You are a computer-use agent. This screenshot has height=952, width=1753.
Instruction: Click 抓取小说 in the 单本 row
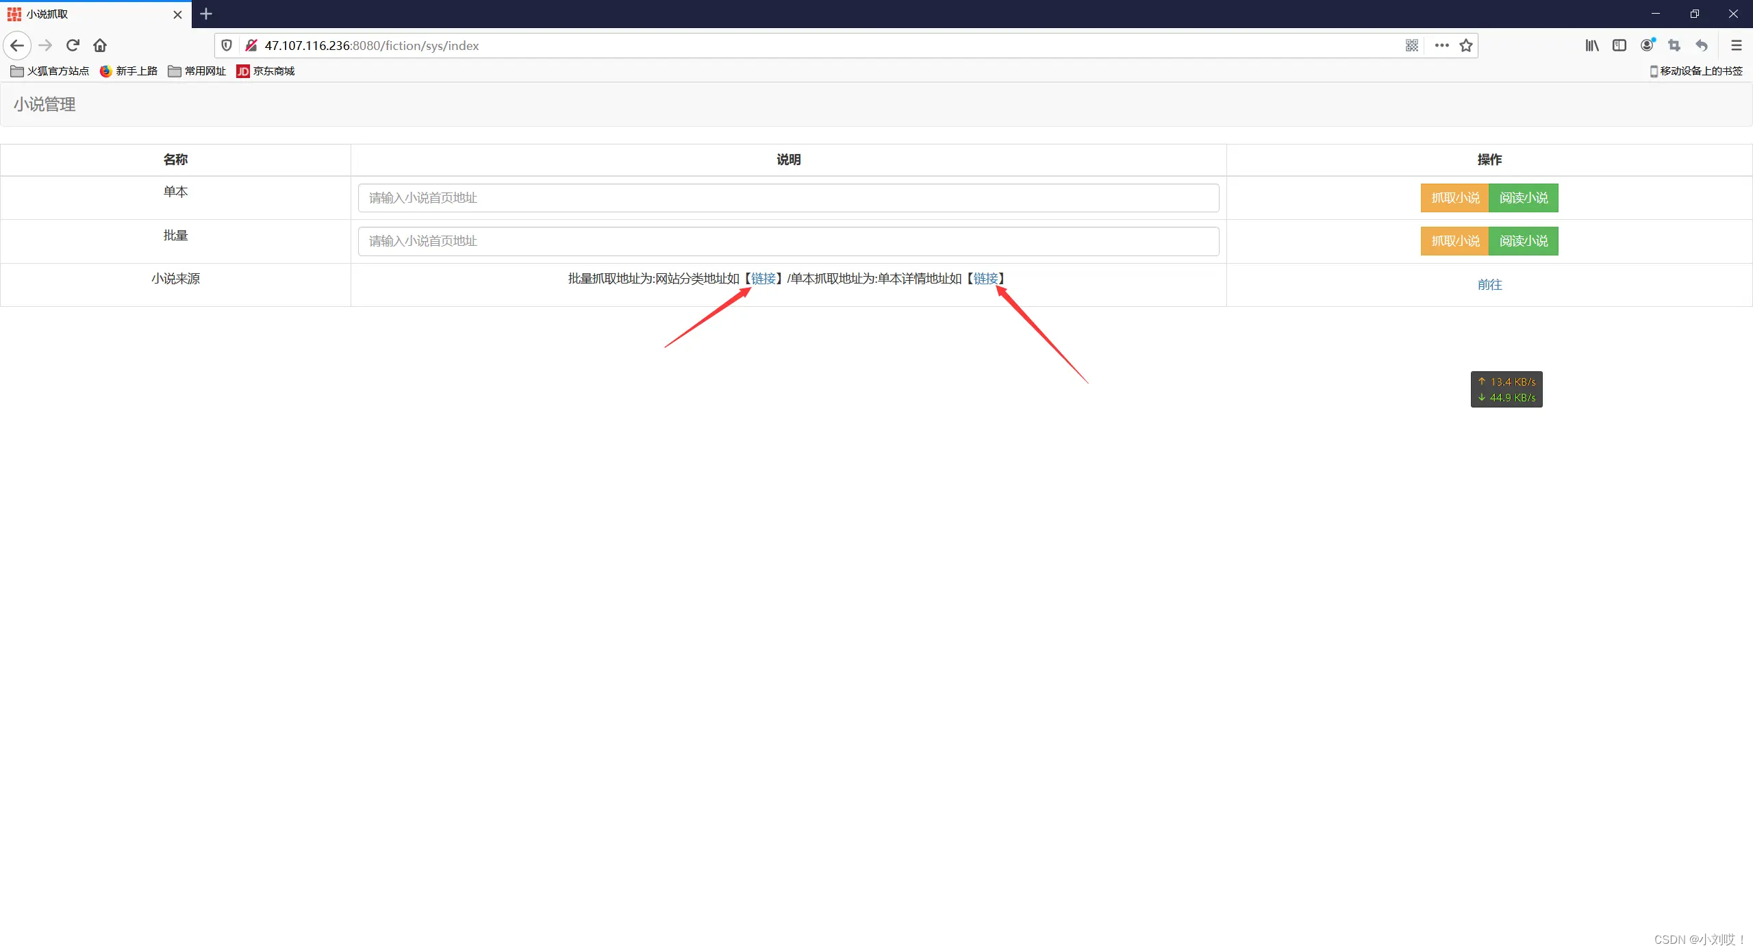pyautogui.click(x=1454, y=198)
